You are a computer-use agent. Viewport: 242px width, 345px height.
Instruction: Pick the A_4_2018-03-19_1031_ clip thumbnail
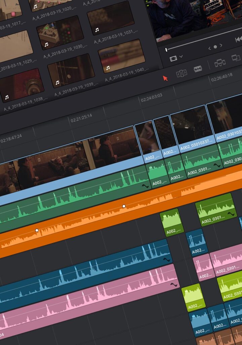[x=111, y=18]
